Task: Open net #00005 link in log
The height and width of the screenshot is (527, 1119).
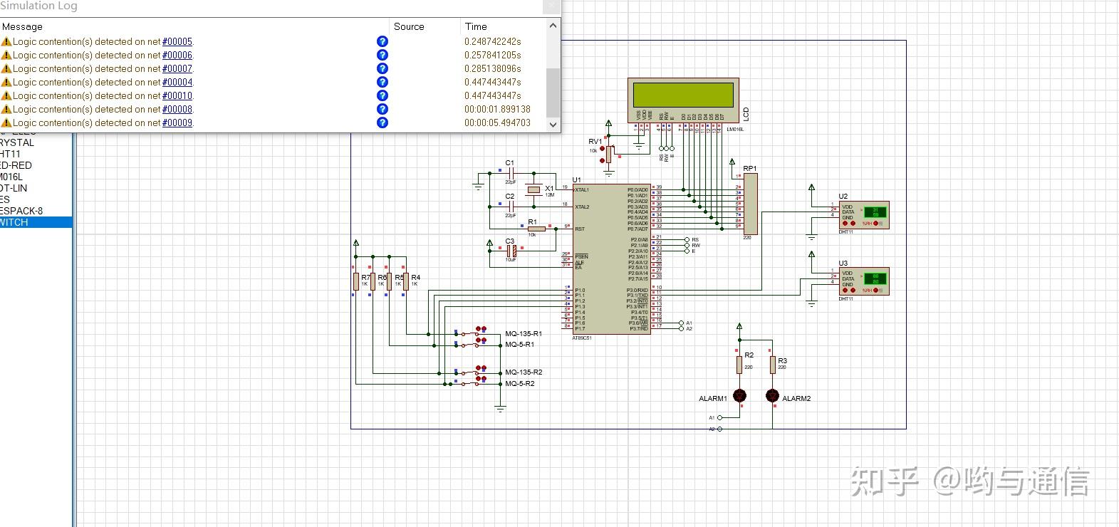Action: click(177, 41)
